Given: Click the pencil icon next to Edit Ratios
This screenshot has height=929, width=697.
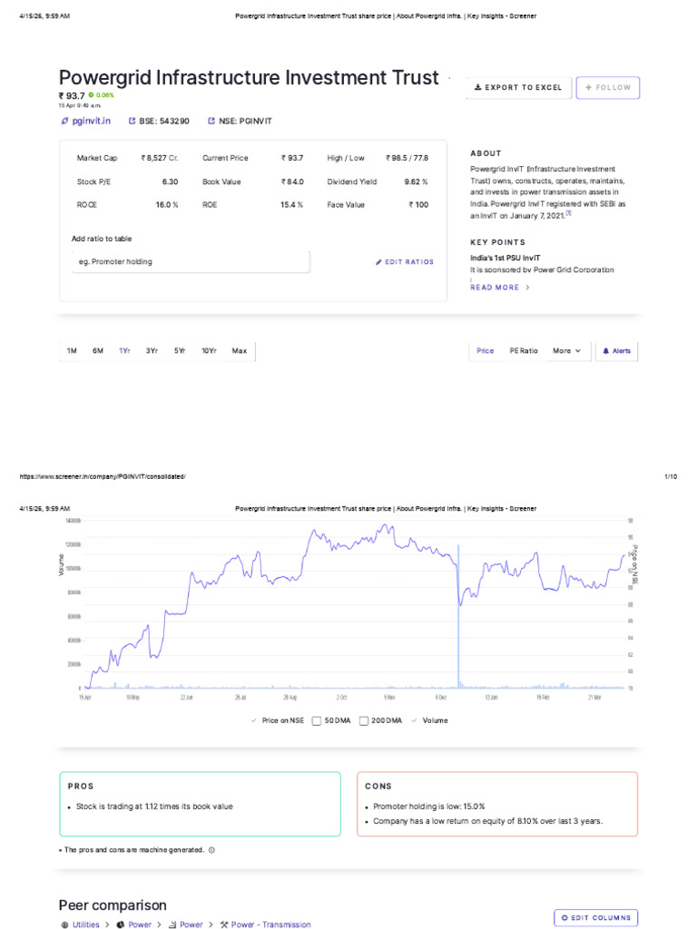Looking at the screenshot, I should click(378, 262).
